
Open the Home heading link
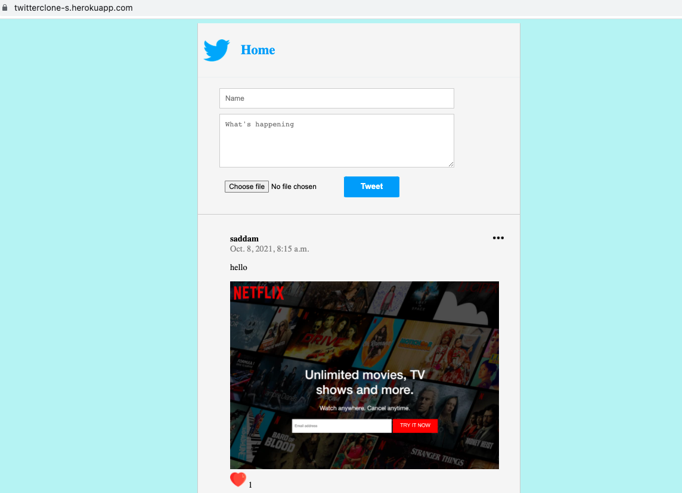tap(258, 50)
